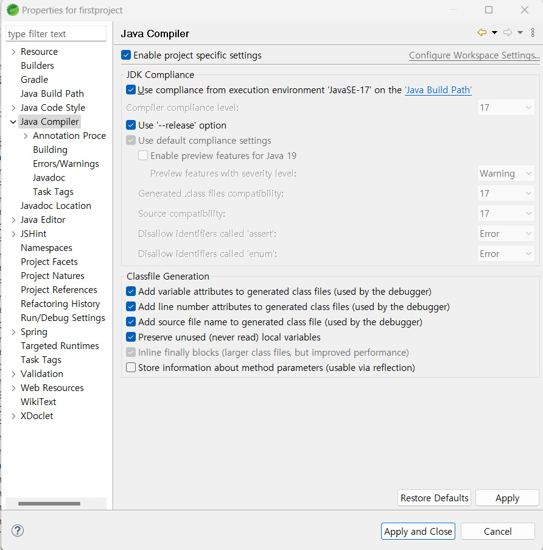
Task: Uncheck Add line number attributes option
Action: pyautogui.click(x=131, y=306)
